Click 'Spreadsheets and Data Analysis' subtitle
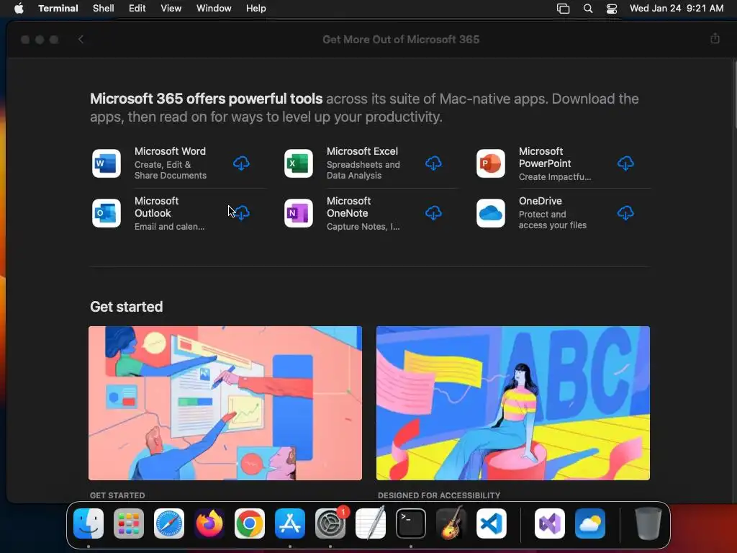Screen dimensions: 737x553 [x=363, y=170]
